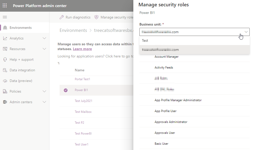Expand the Analytics section chevron

pyautogui.click(x=44, y=38)
